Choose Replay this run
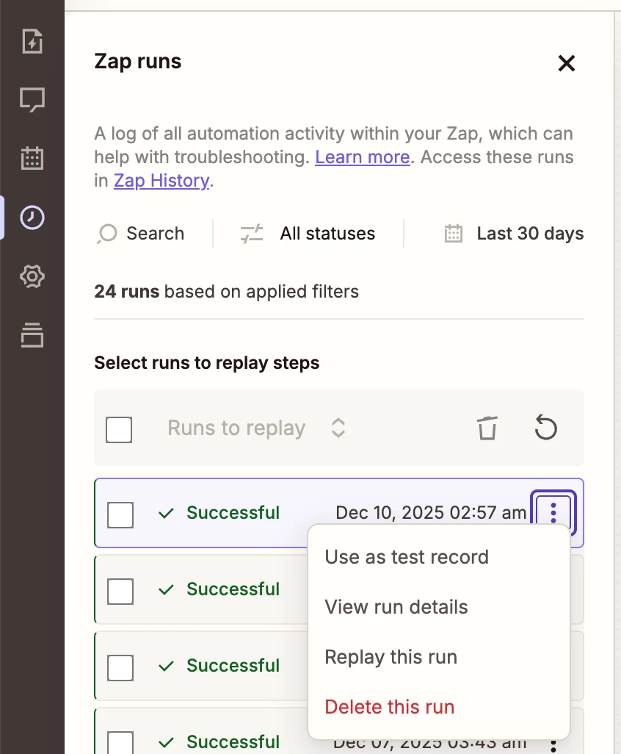Image resolution: width=621 pixels, height=754 pixels. (391, 657)
